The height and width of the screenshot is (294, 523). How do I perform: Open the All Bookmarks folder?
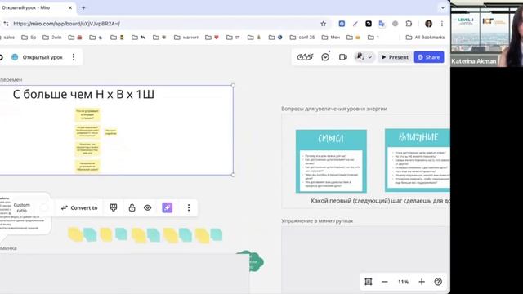(x=425, y=38)
